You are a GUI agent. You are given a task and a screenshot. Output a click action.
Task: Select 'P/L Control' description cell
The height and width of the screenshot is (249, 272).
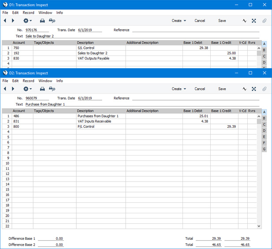coord(101,126)
